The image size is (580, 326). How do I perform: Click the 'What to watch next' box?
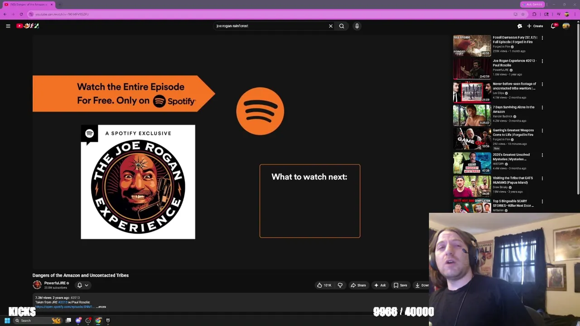tap(310, 201)
